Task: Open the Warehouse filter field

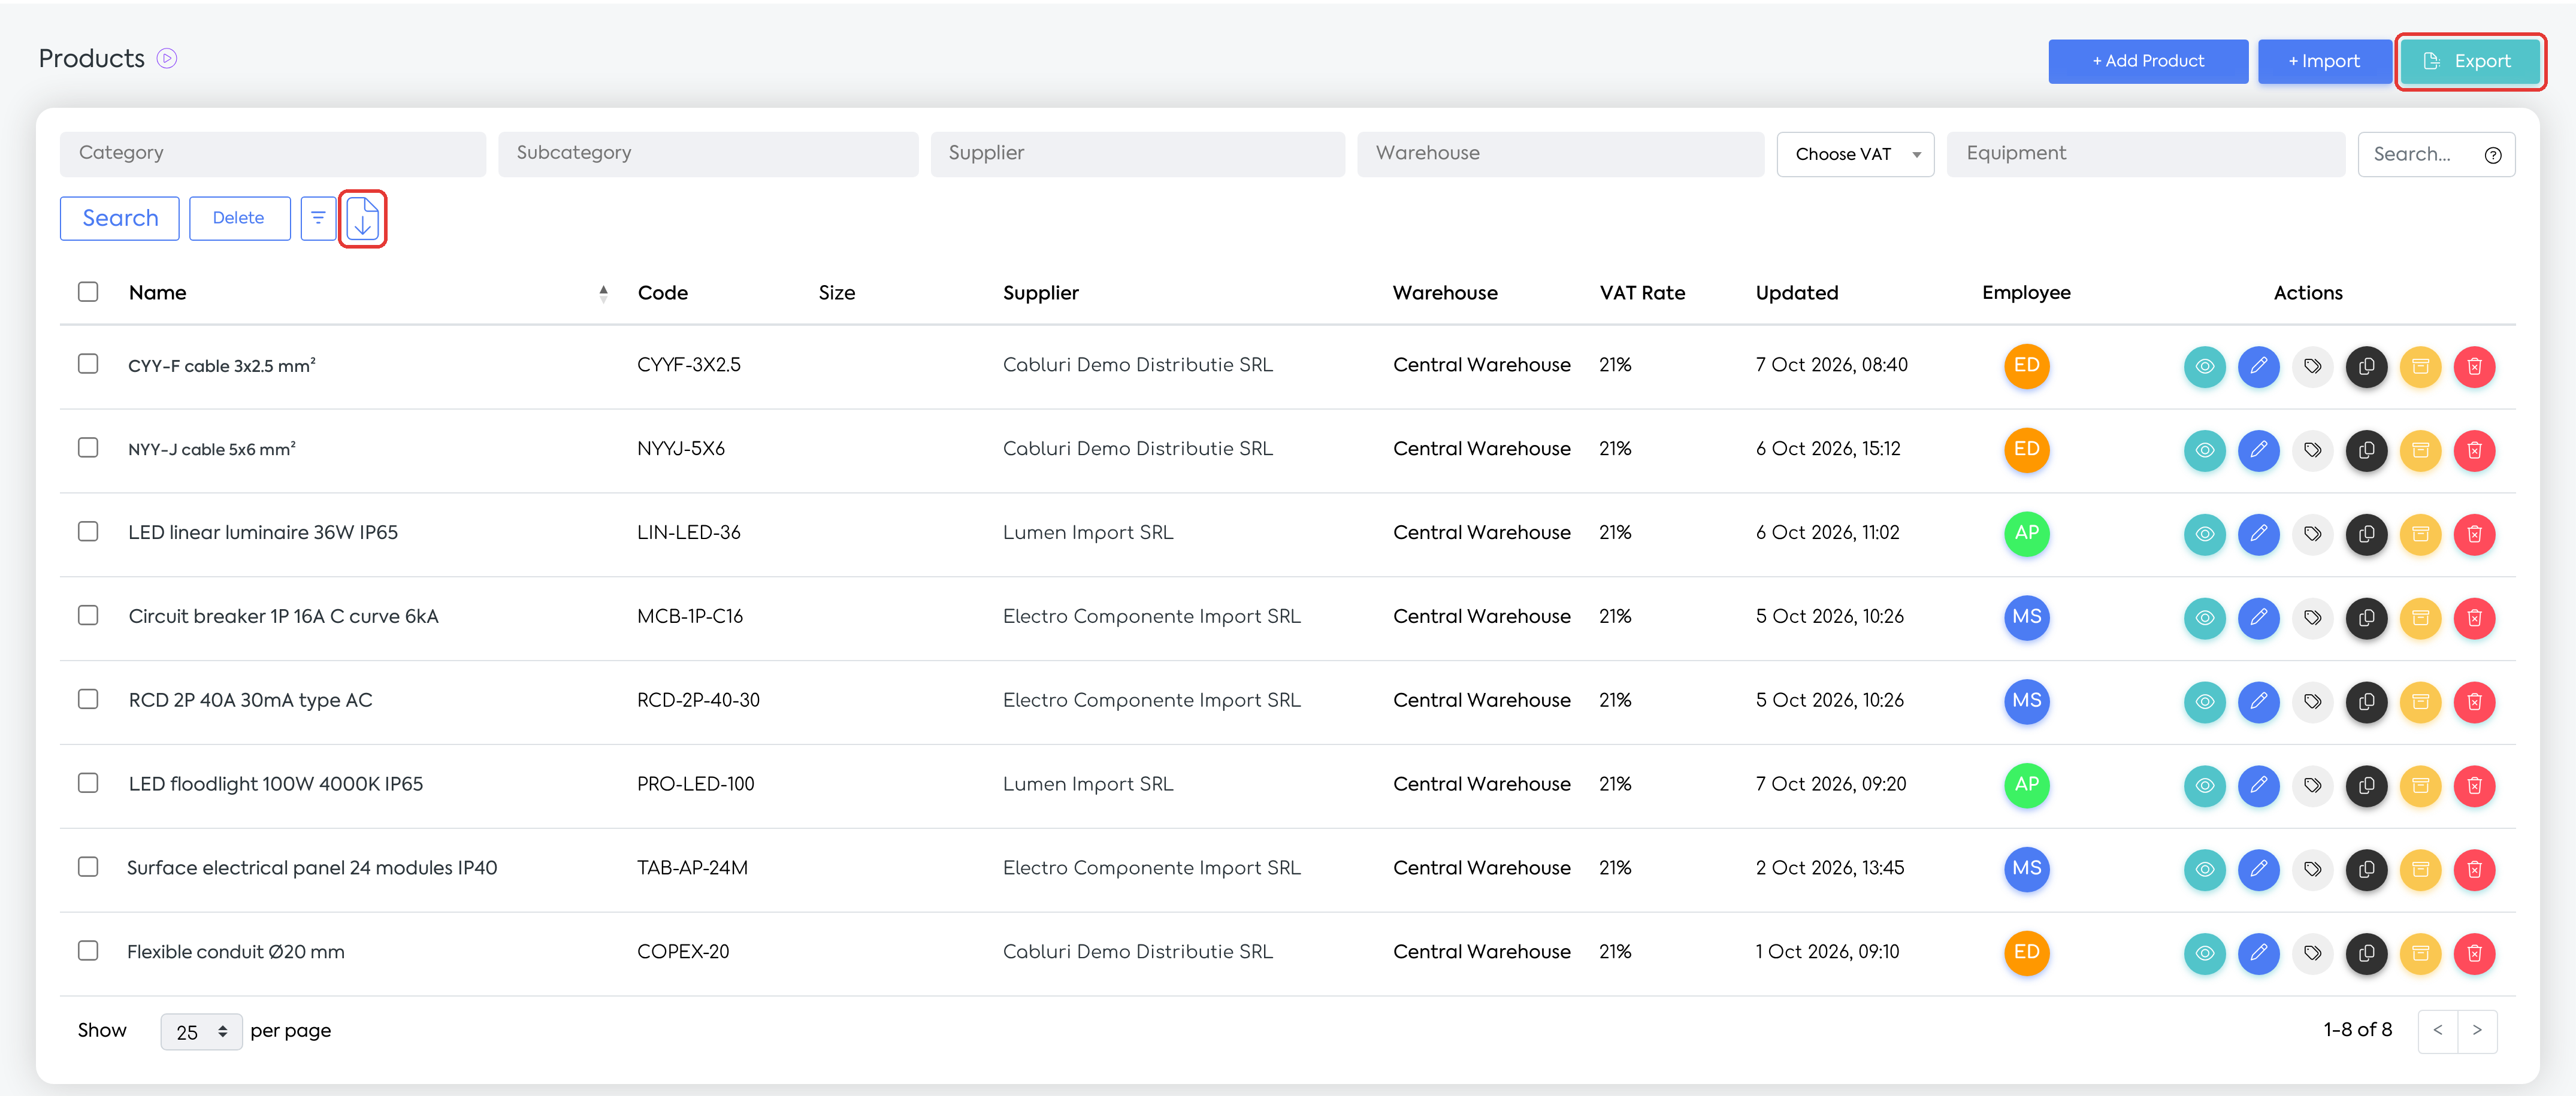Action: tap(1560, 154)
